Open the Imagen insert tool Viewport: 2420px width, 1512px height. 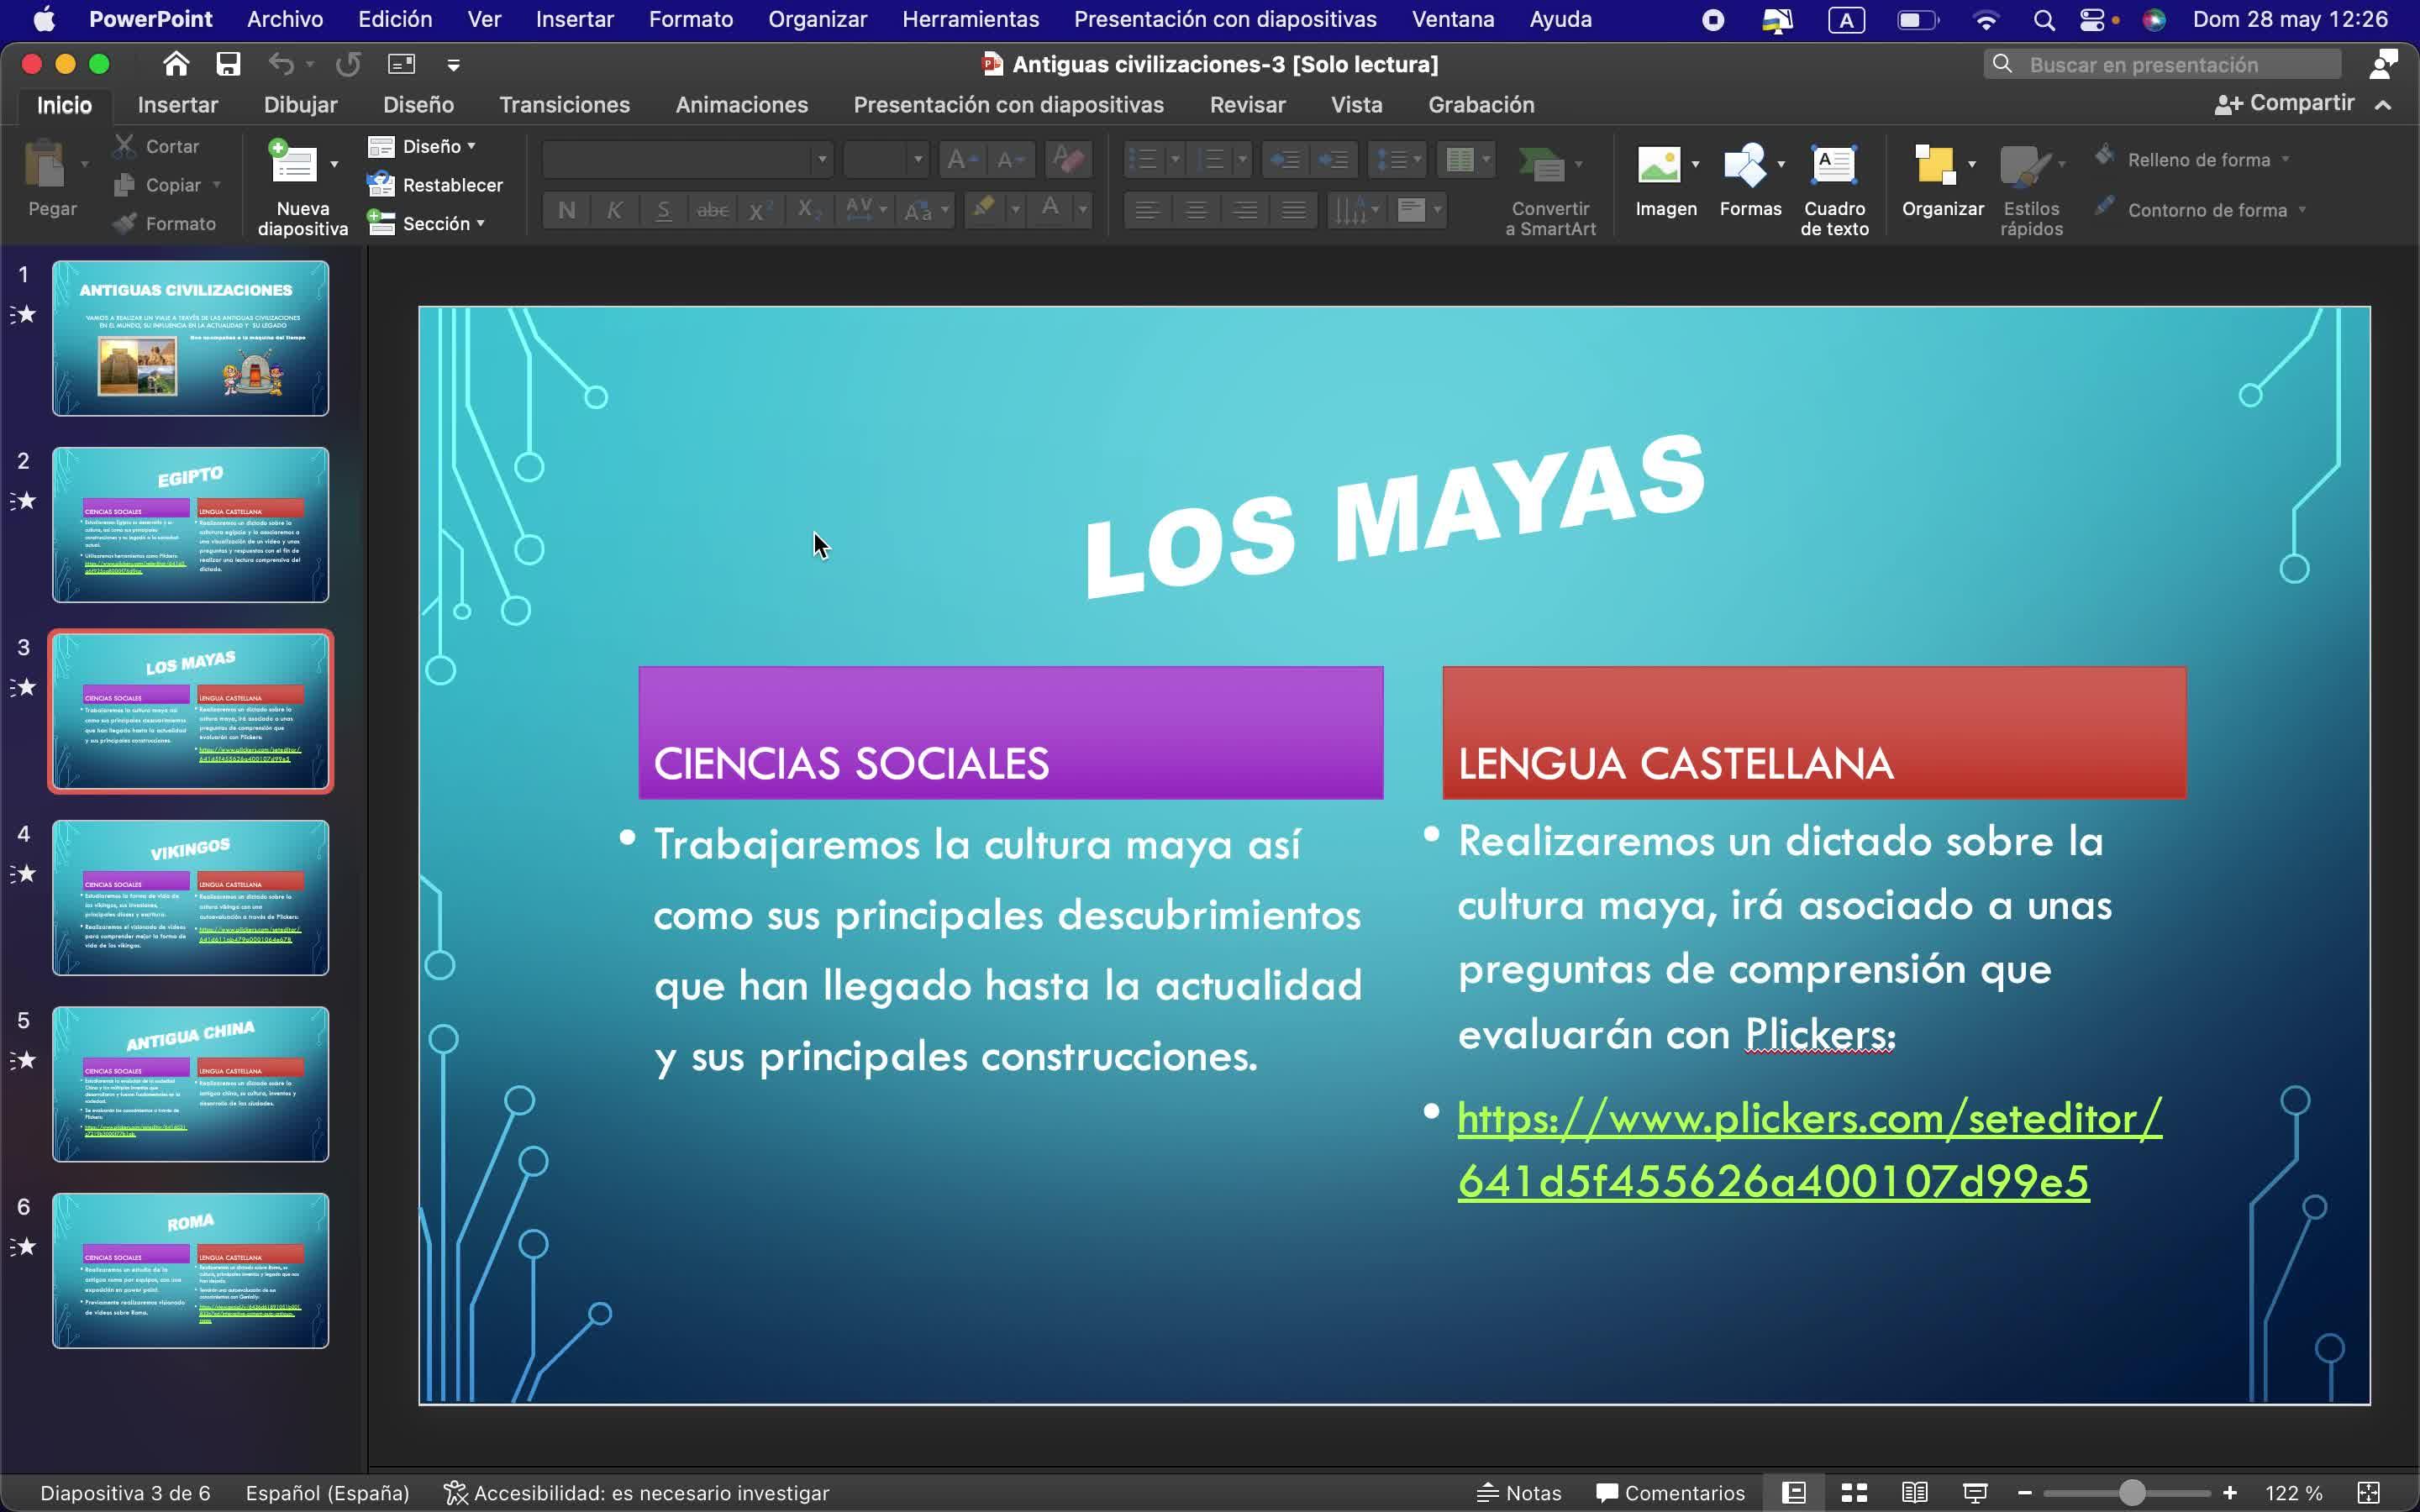click(x=1658, y=165)
